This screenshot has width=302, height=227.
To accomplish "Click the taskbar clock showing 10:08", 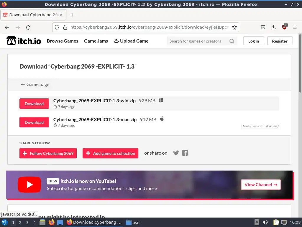I will [x=295, y=222].
